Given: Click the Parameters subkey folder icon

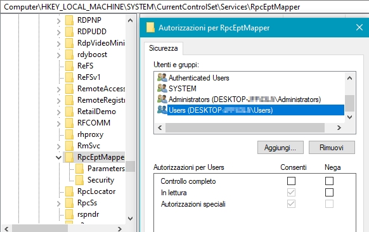Looking at the screenshot, I should [79, 169].
